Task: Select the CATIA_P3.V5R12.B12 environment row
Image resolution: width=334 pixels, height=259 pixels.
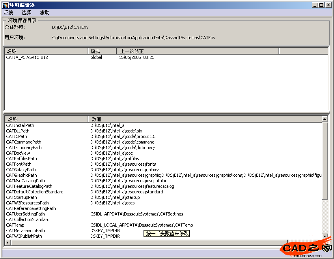Action: point(27,57)
